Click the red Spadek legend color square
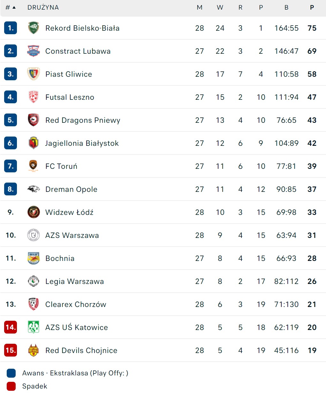Screen dimensions: 326x393 11,386
